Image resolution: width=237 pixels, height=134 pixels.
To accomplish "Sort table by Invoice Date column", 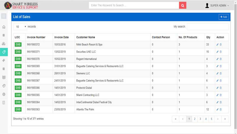I will click(61, 37).
